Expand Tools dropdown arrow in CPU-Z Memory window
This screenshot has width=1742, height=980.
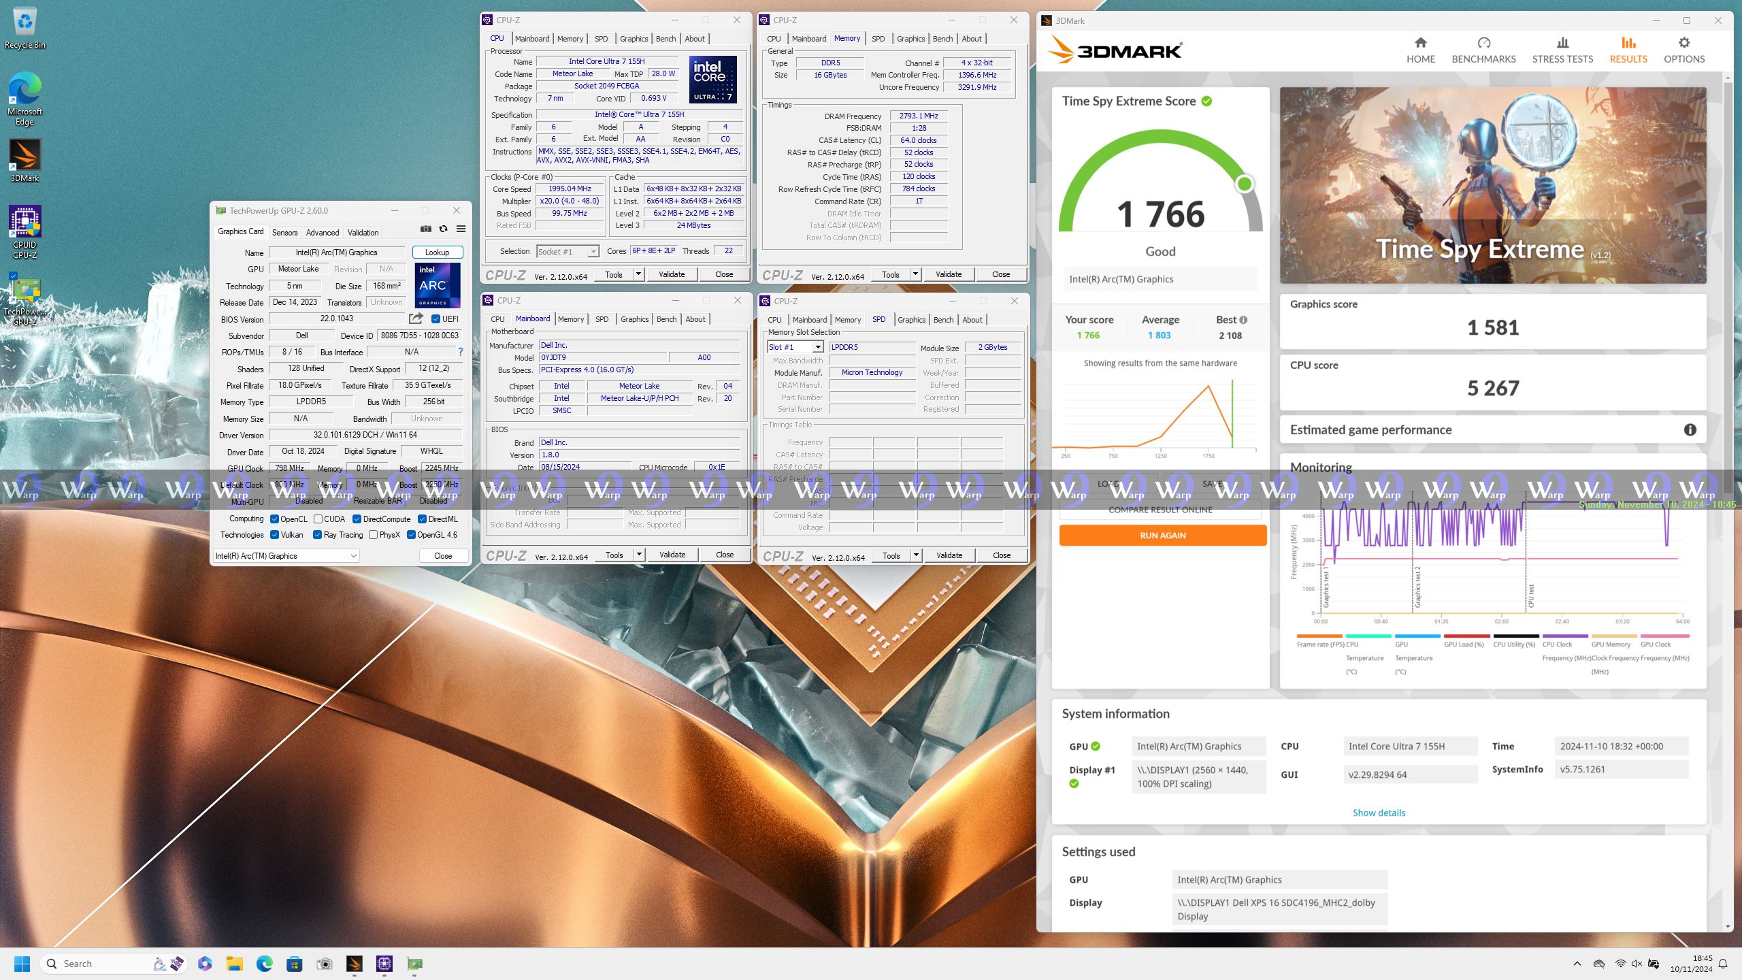[x=915, y=274]
